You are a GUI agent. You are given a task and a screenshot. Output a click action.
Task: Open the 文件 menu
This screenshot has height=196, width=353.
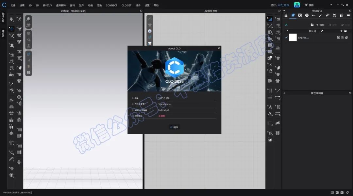pos(13,6)
